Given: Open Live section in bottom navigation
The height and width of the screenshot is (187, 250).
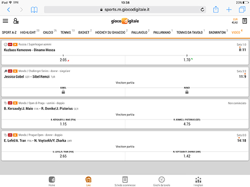Looking at the screenshot, I should point(88,181).
